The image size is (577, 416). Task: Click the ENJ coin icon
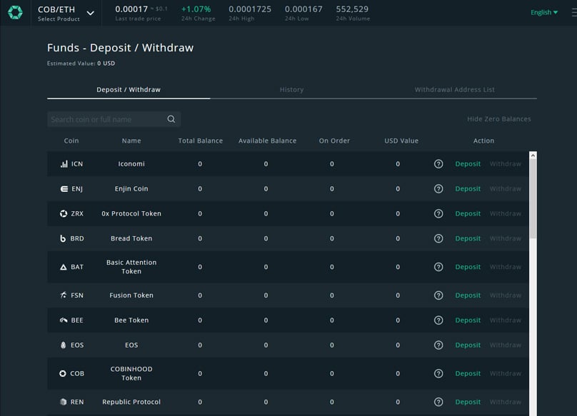[x=64, y=188]
